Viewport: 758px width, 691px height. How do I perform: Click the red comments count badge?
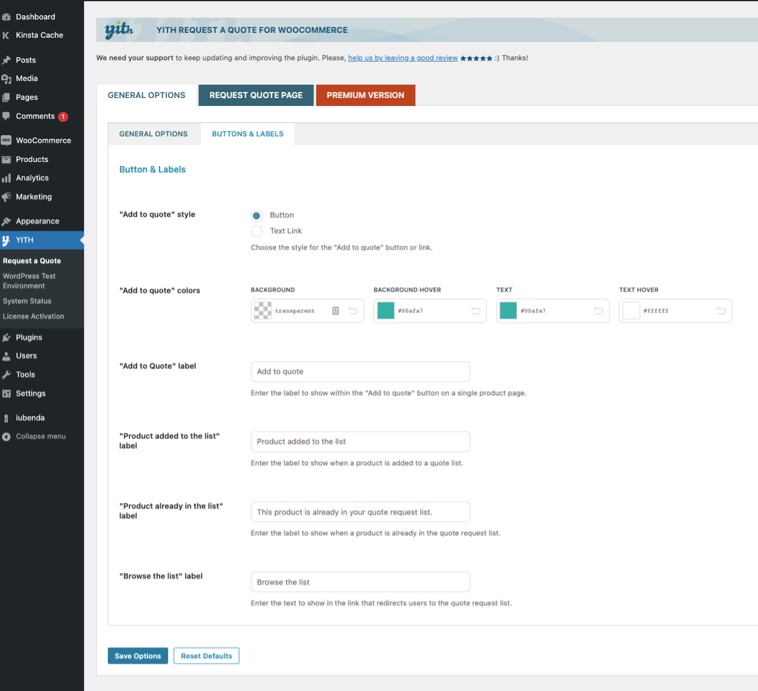pyautogui.click(x=63, y=117)
